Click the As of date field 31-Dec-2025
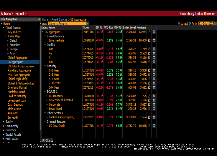The image size is (217, 156). (x=206, y=24)
